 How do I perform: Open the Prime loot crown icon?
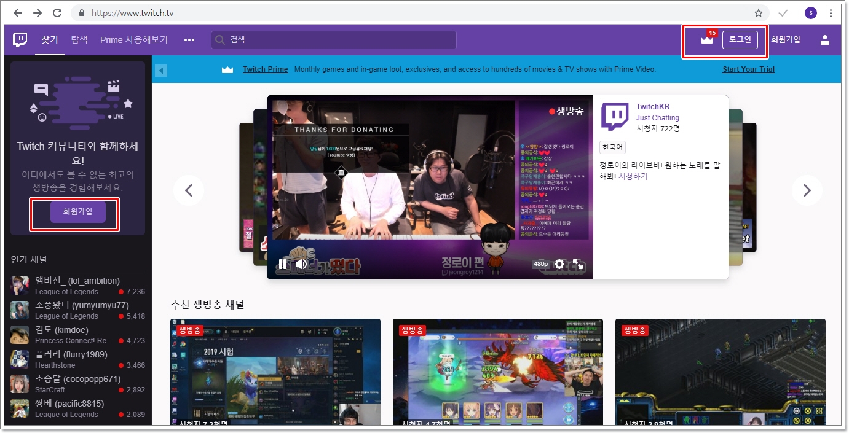707,40
